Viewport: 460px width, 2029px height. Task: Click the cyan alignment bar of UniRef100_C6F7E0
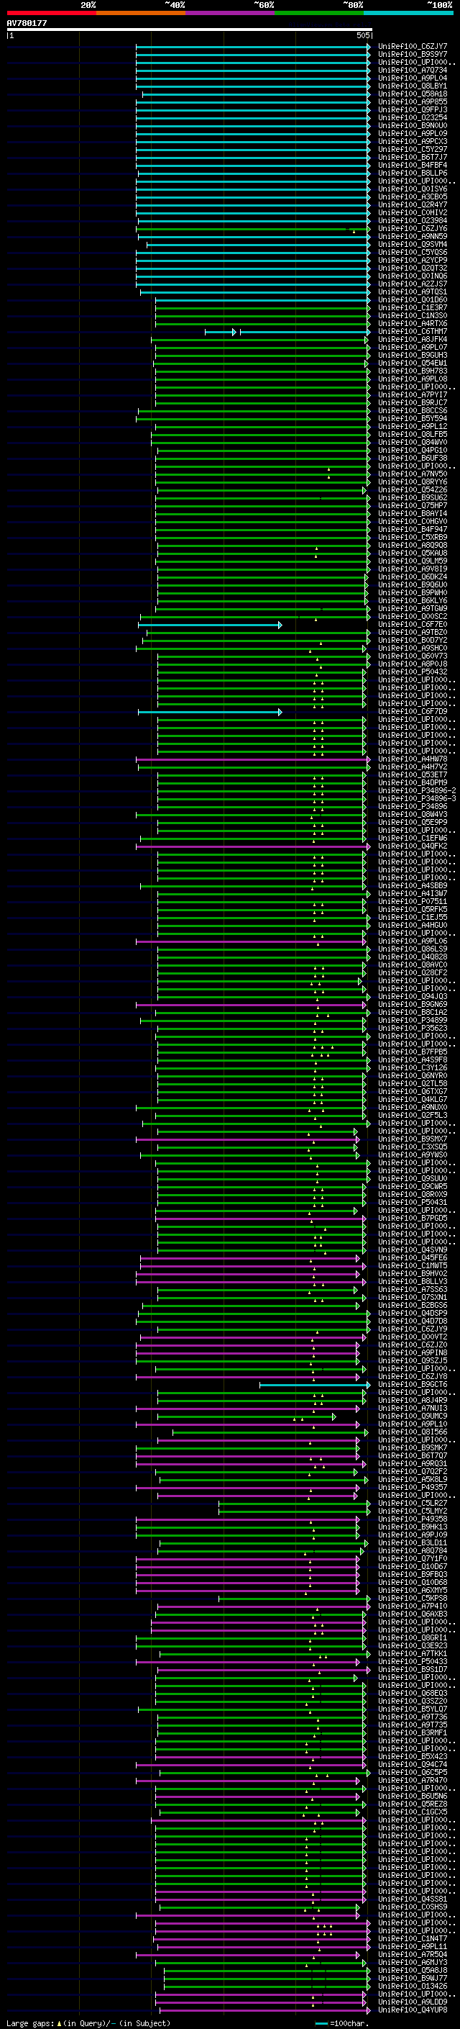(210, 625)
